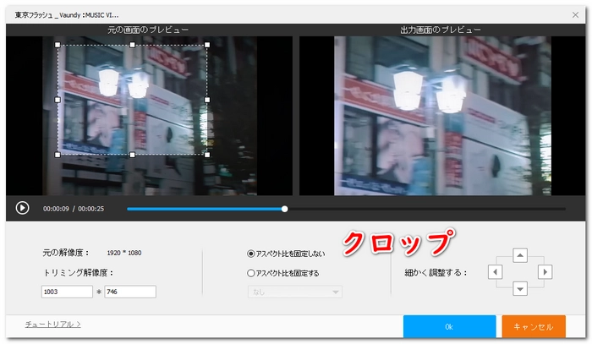Click the orange キャンセル button

(x=534, y=326)
